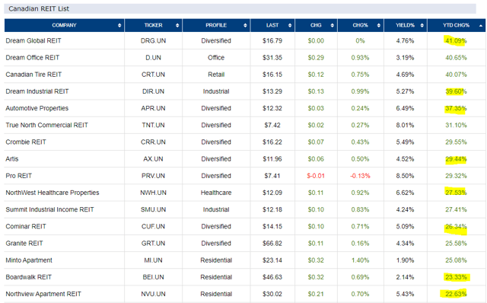Click the NWH.UN ticker symbol
This screenshot has width=487, height=303.
click(153, 193)
